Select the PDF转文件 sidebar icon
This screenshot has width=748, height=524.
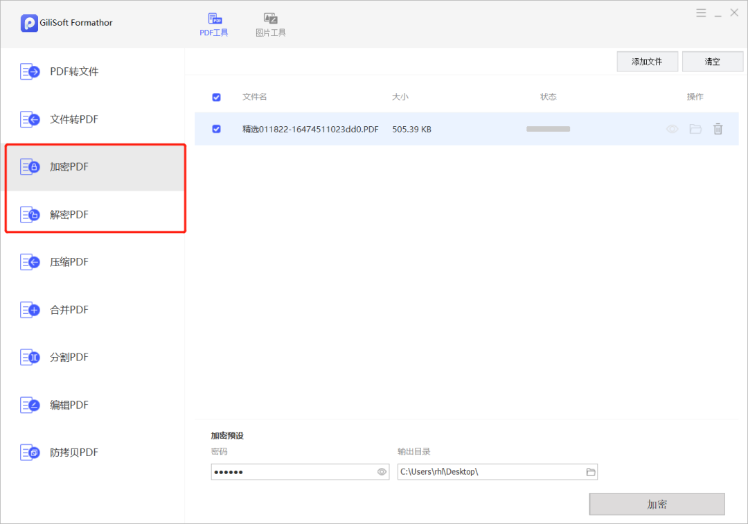click(x=30, y=71)
